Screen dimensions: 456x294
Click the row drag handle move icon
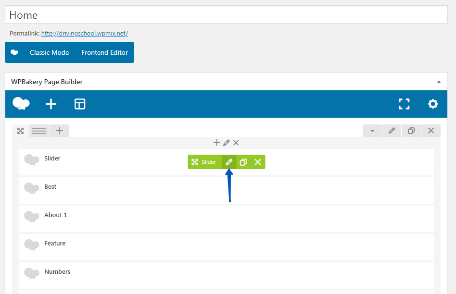(x=21, y=131)
